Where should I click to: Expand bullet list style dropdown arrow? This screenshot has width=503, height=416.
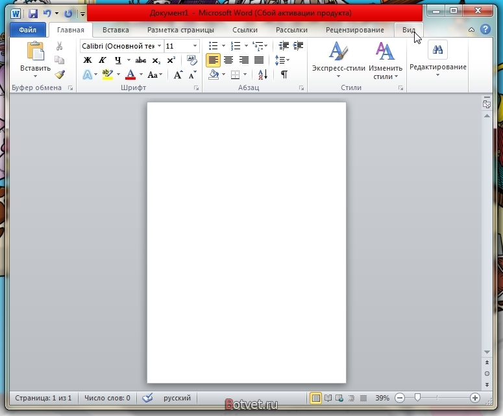pyautogui.click(x=223, y=46)
